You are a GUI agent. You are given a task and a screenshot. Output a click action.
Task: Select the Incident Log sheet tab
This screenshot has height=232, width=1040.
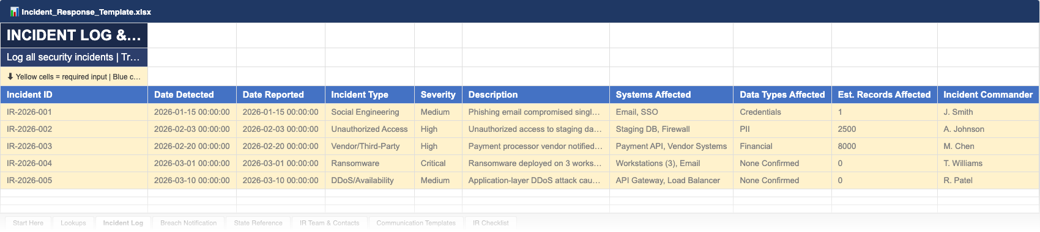pos(123,223)
